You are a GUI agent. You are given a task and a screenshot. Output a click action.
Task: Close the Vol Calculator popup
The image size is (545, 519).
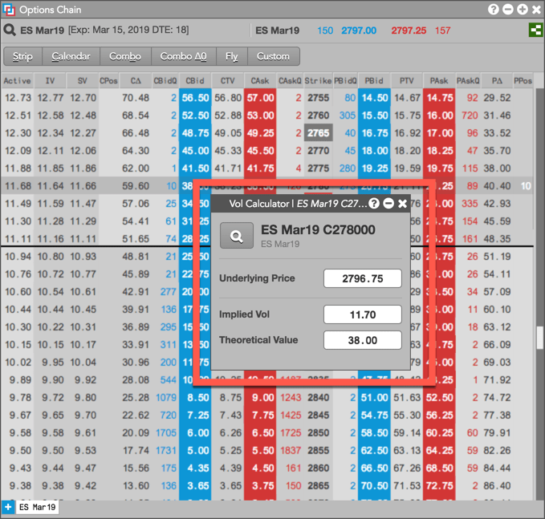[402, 204]
